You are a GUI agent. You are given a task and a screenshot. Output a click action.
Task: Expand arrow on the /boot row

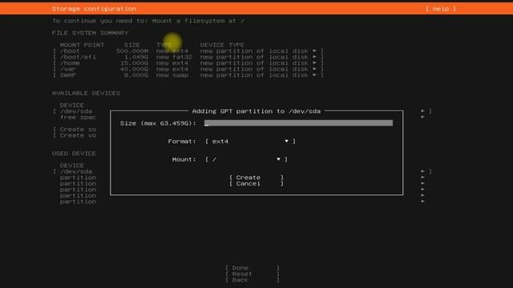coord(314,51)
